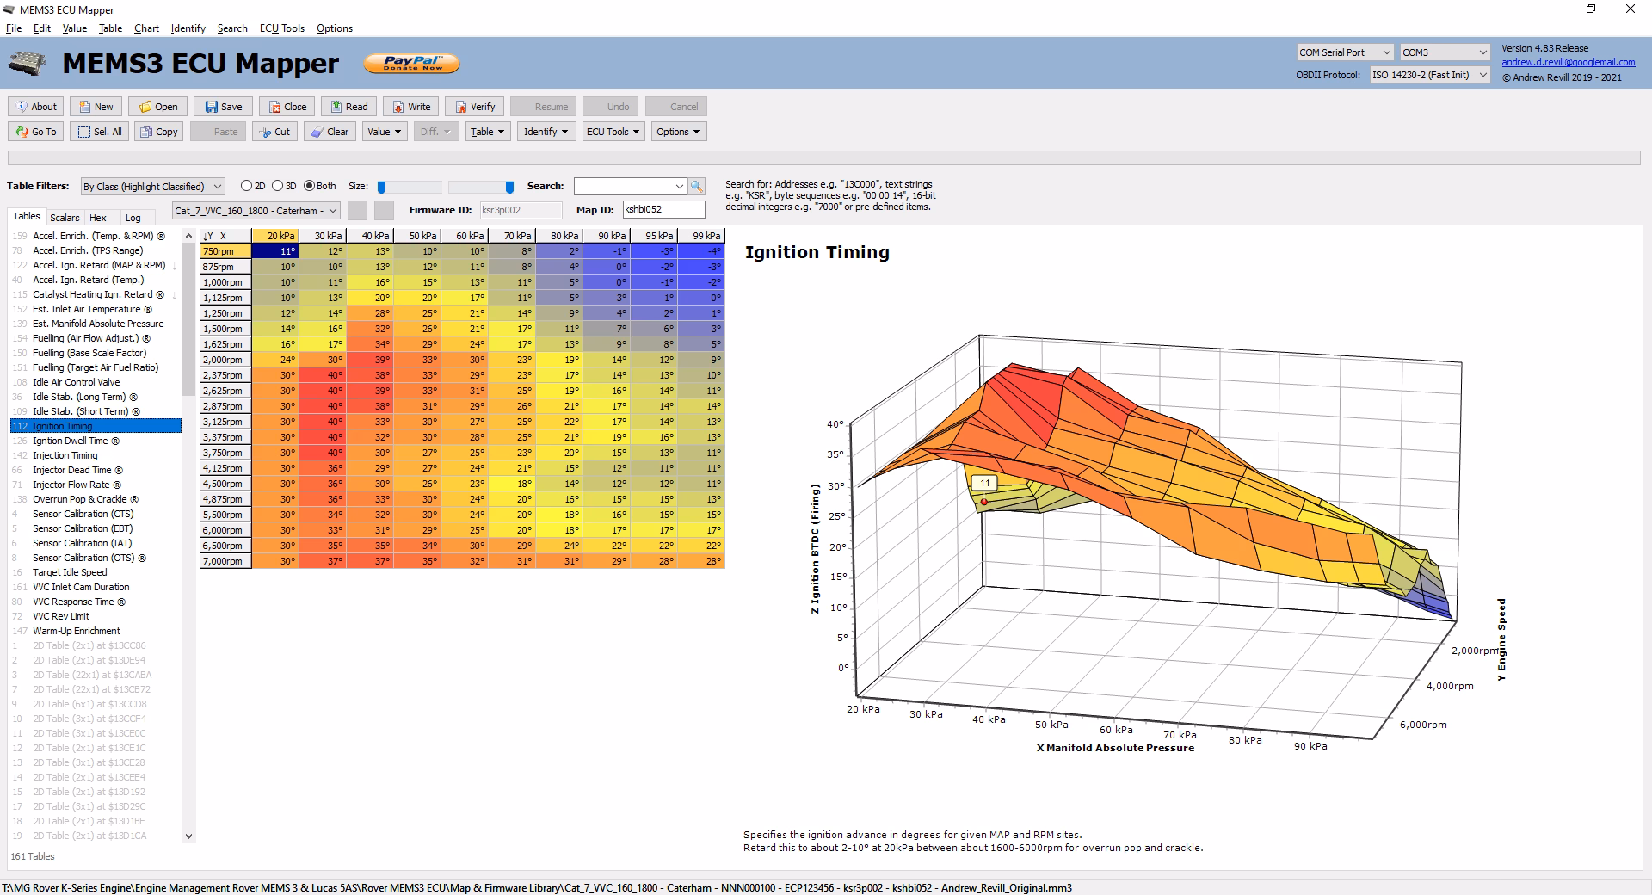
Task: Open the toolbar Identify dropdown button
Action: click(x=547, y=132)
